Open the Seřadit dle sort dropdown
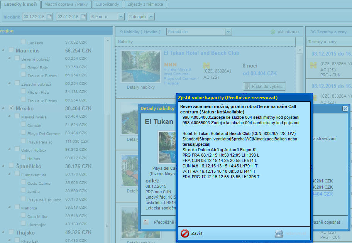The width and height of the screenshot is (352, 243). (x=228, y=32)
